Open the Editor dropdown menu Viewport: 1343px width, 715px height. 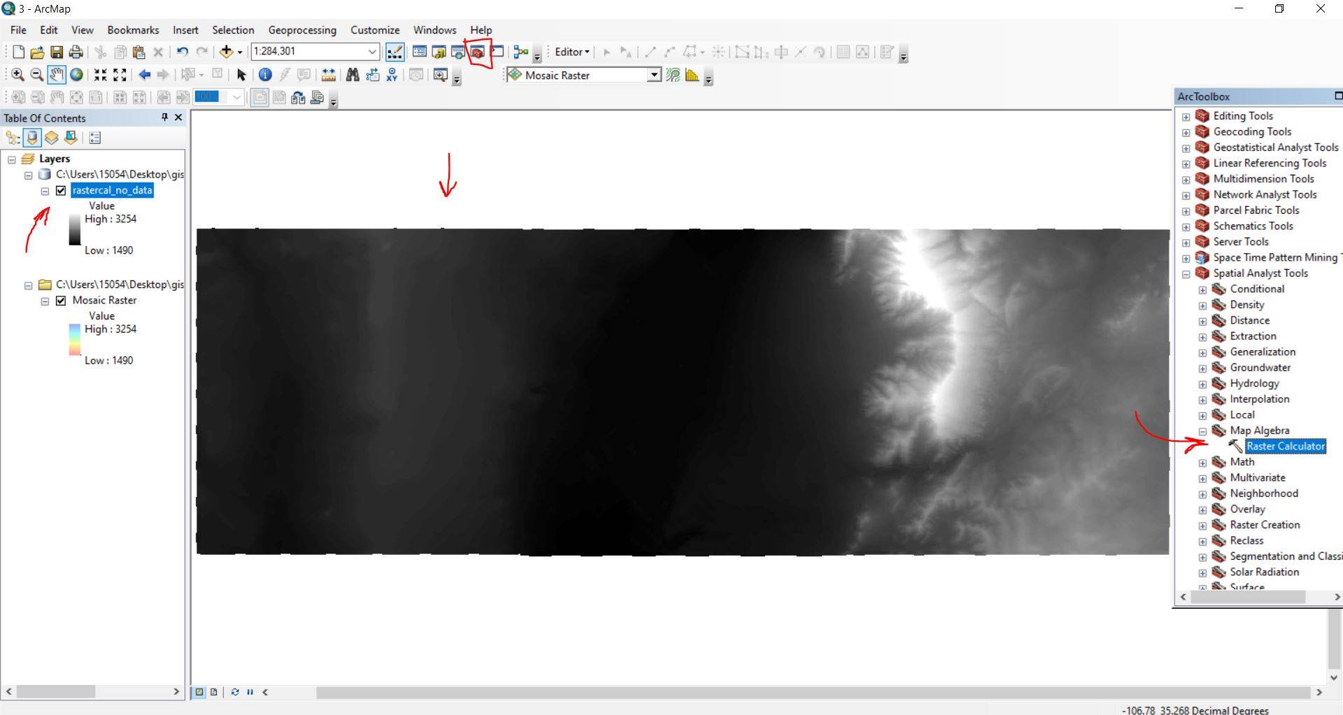click(x=572, y=52)
